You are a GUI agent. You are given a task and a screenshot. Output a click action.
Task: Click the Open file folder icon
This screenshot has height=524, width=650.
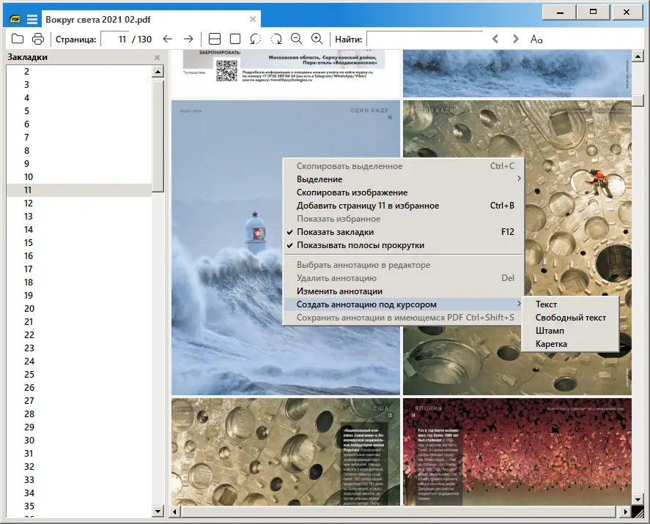(x=18, y=39)
